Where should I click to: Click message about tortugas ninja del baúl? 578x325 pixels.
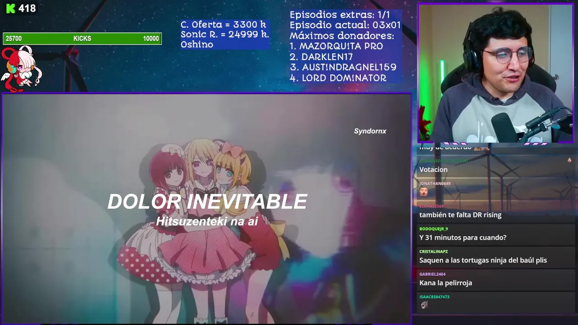(x=483, y=260)
